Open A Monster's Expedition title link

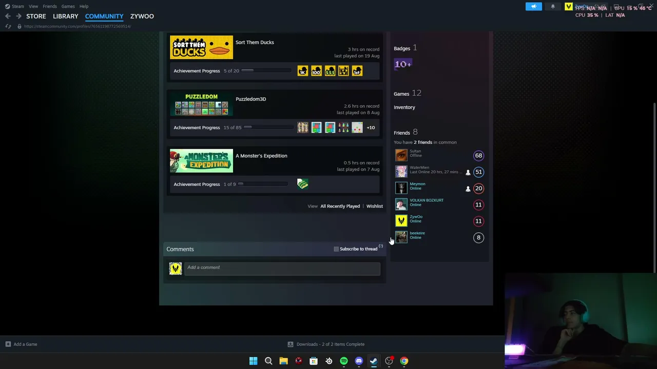click(261, 156)
